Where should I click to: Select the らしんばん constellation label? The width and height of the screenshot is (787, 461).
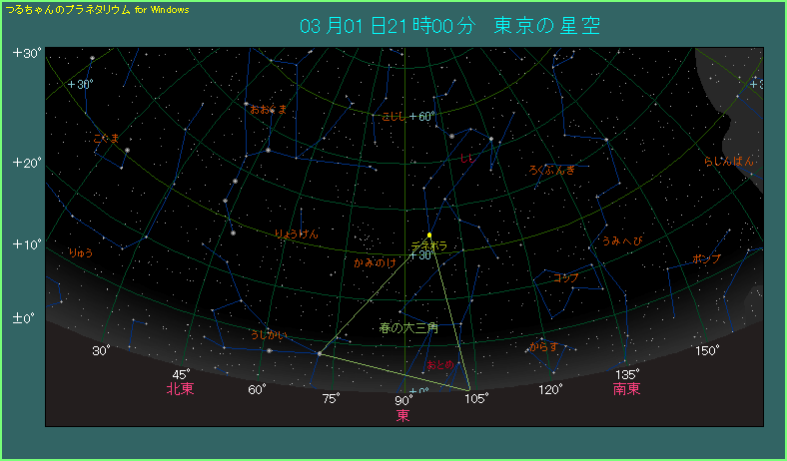point(728,161)
